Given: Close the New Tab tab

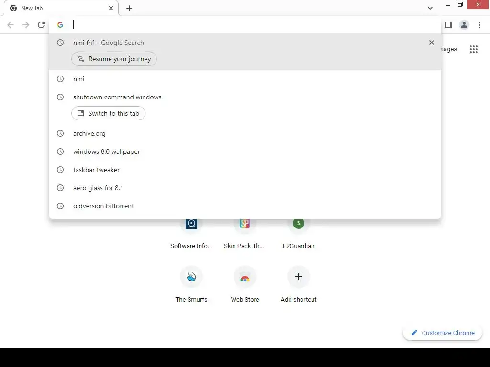Looking at the screenshot, I should tap(111, 8).
